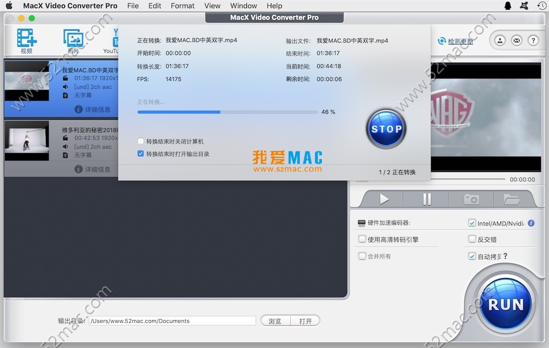Click subtitle icon of 我爱MAC video
Image resolution: width=549 pixels, height=348 pixels.
pos(66,95)
